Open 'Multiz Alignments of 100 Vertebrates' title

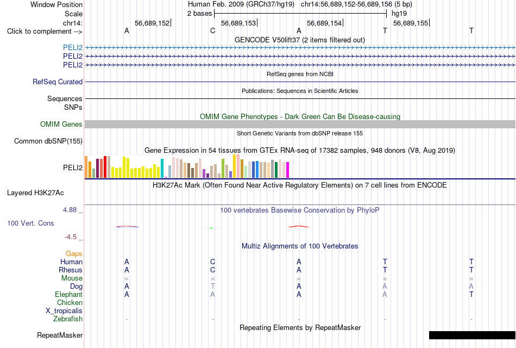(x=300, y=246)
